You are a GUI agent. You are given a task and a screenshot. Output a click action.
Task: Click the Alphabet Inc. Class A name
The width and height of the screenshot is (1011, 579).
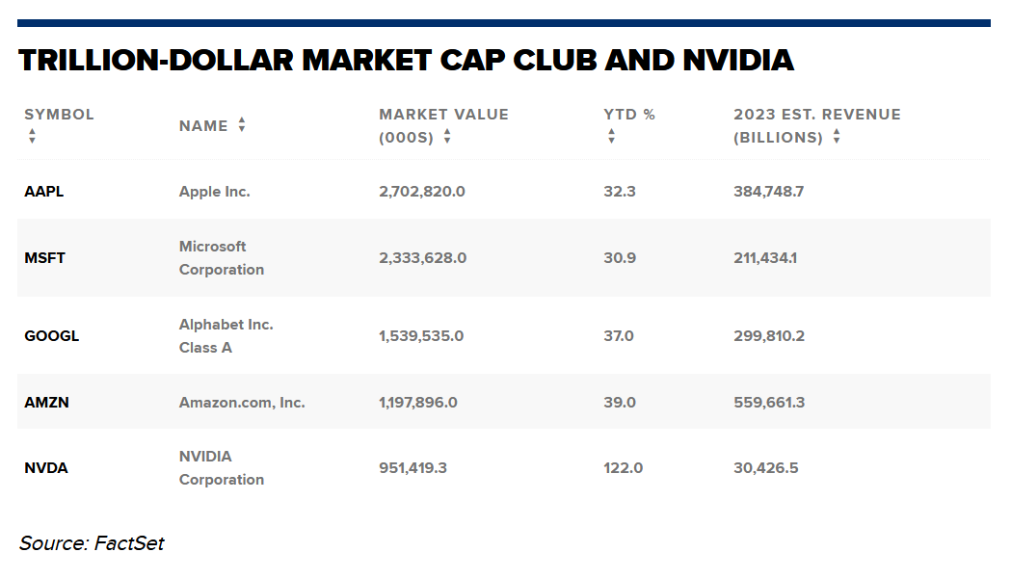point(226,336)
